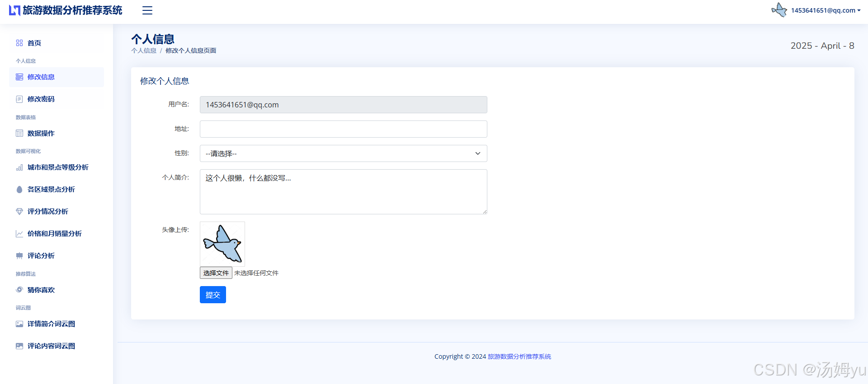
Task: Focus the 地址 input field
Action: [x=344, y=129]
